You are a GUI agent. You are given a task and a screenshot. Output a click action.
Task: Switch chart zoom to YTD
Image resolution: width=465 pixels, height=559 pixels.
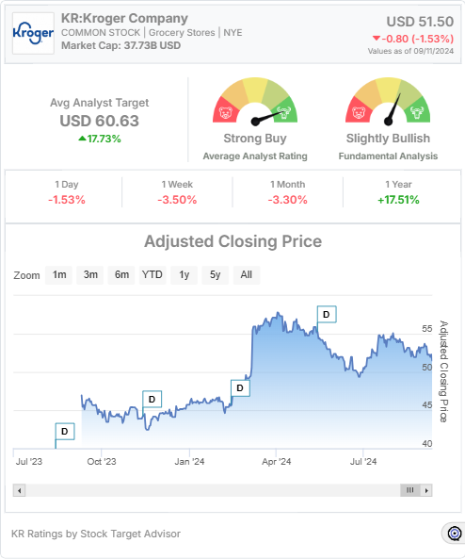[152, 275]
